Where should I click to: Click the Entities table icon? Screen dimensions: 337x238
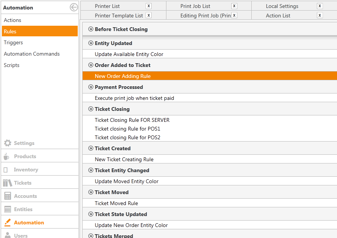(8, 209)
